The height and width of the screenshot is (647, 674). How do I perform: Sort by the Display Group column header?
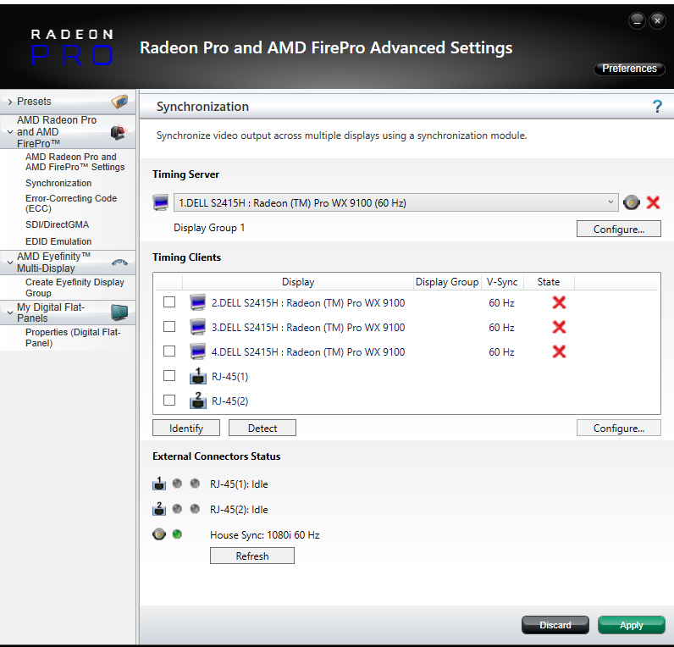[447, 282]
